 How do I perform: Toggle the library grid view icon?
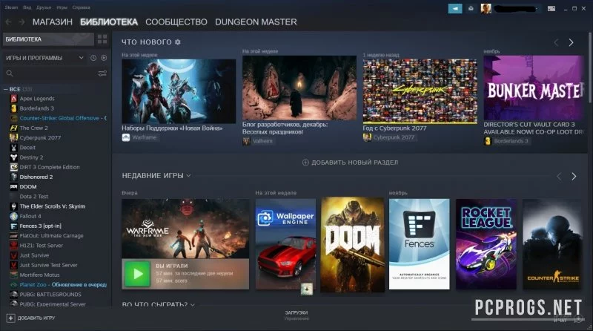[102, 39]
